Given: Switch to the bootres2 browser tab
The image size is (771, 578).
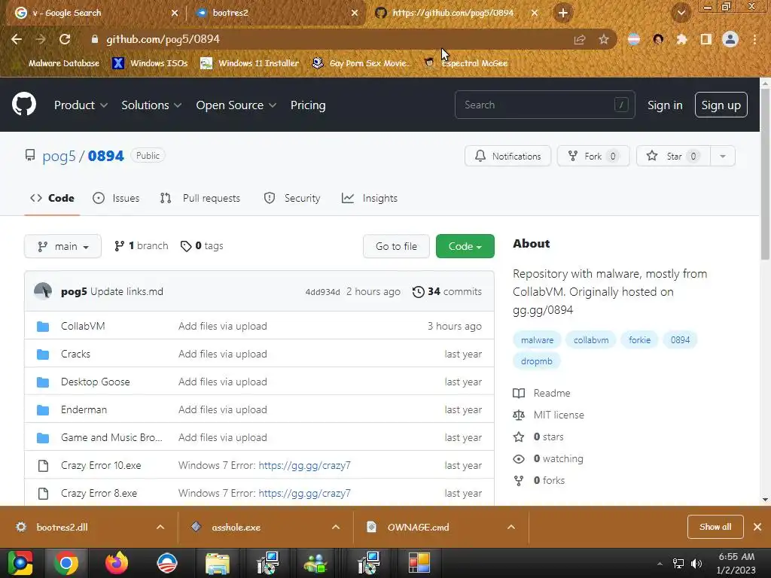Looking at the screenshot, I should 276,13.
